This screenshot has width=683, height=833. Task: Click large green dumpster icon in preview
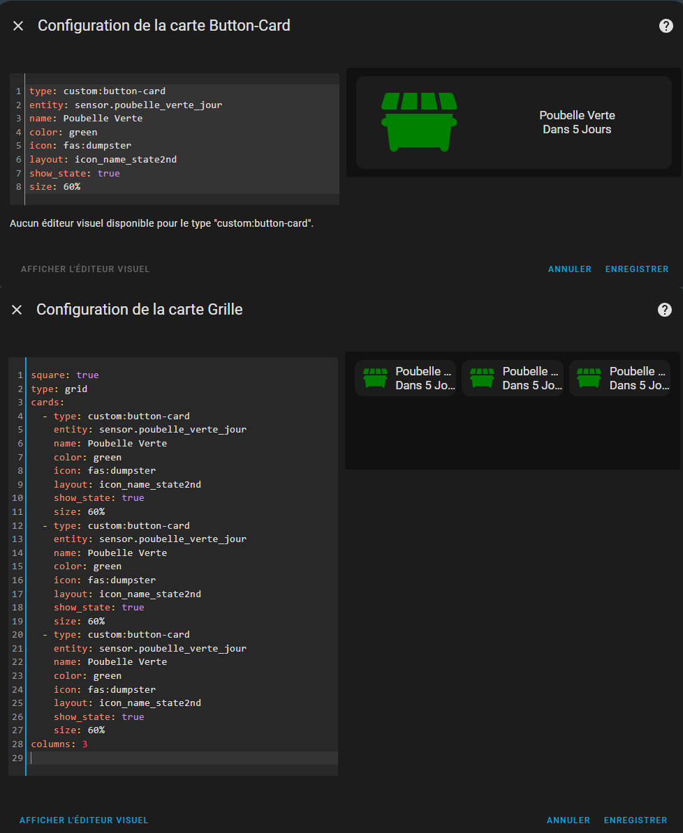point(419,122)
